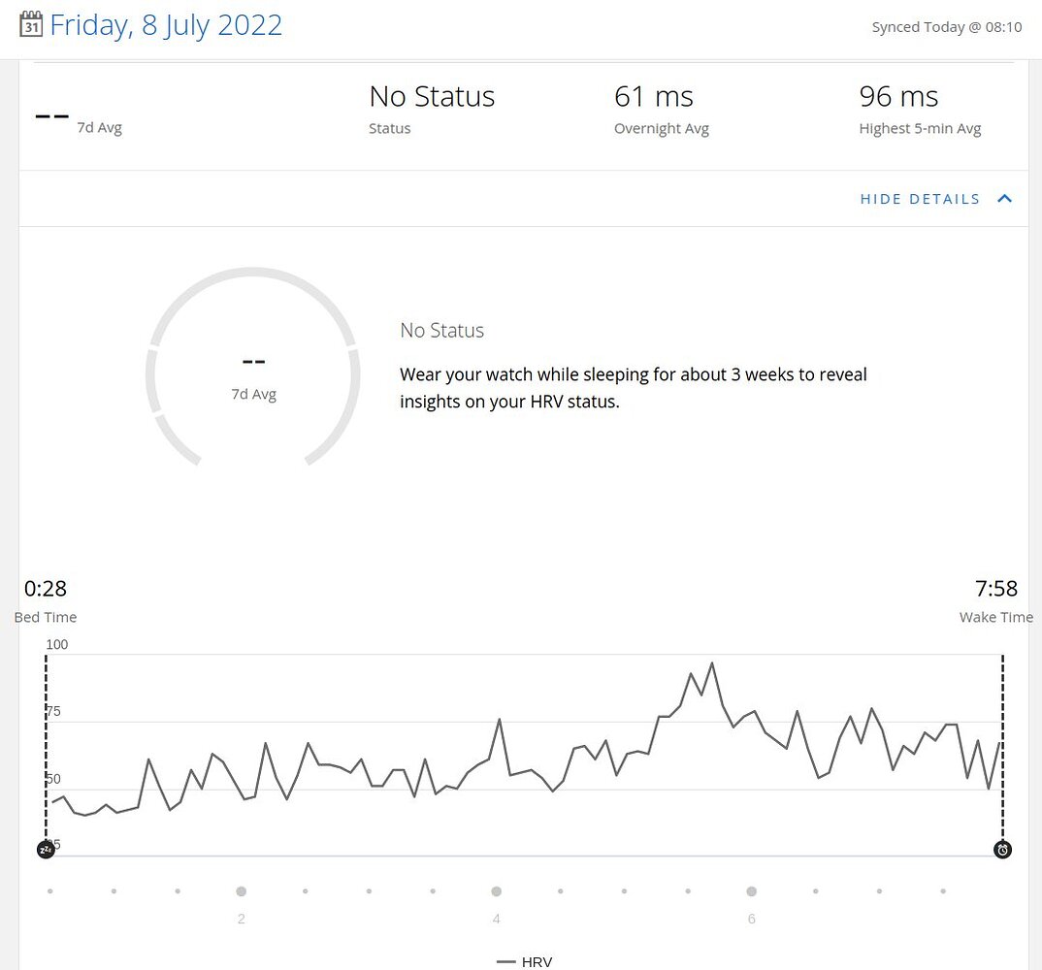Image resolution: width=1042 pixels, height=970 pixels.
Task: Click the calendar icon beside the date
Action: point(30,25)
